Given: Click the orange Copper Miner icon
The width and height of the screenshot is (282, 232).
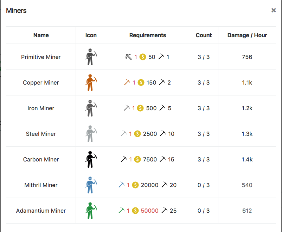Looking at the screenshot, I should (x=91, y=82).
